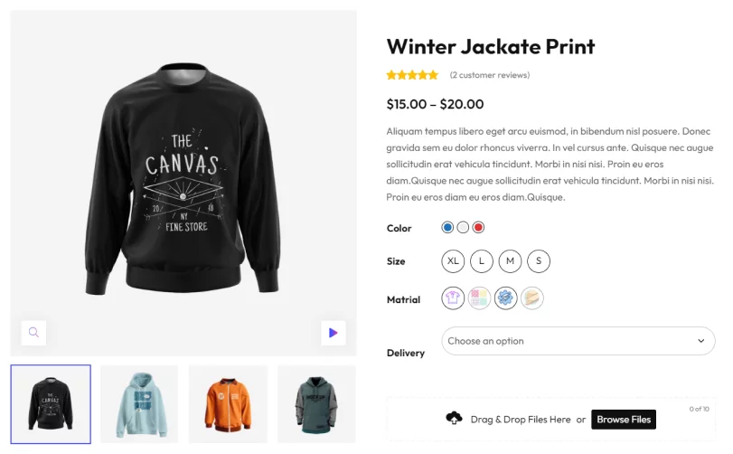Select size XL option
Image resolution: width=733 pixels, height=454 pixels.
[x=453, y=261]
